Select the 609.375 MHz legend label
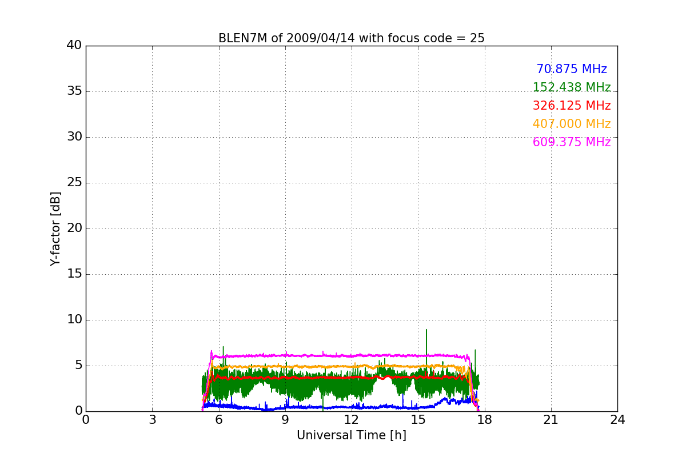This screenshot has height=457, width=686. click(x=572, y=142)
